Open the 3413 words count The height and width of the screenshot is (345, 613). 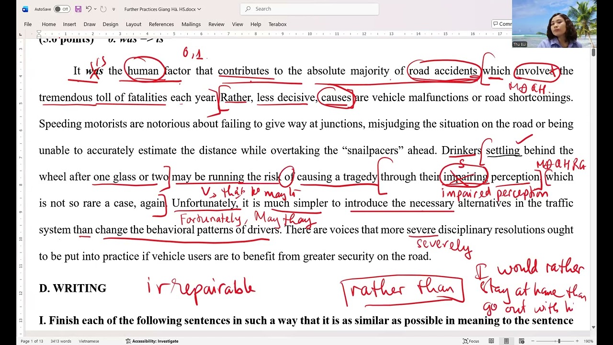point(61,341)
